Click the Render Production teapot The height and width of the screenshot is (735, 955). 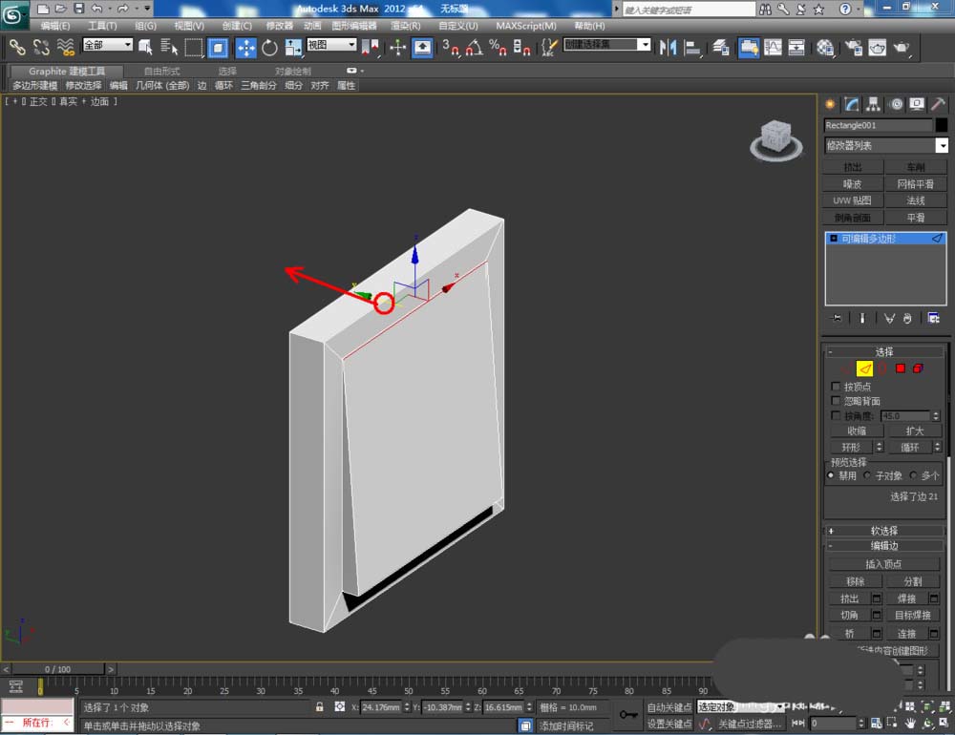pyautogui.click(x=902, y=47)
